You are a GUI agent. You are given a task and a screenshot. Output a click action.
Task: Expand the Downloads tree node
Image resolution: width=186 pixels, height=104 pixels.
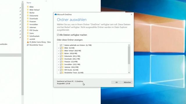[x=58, y=59]
